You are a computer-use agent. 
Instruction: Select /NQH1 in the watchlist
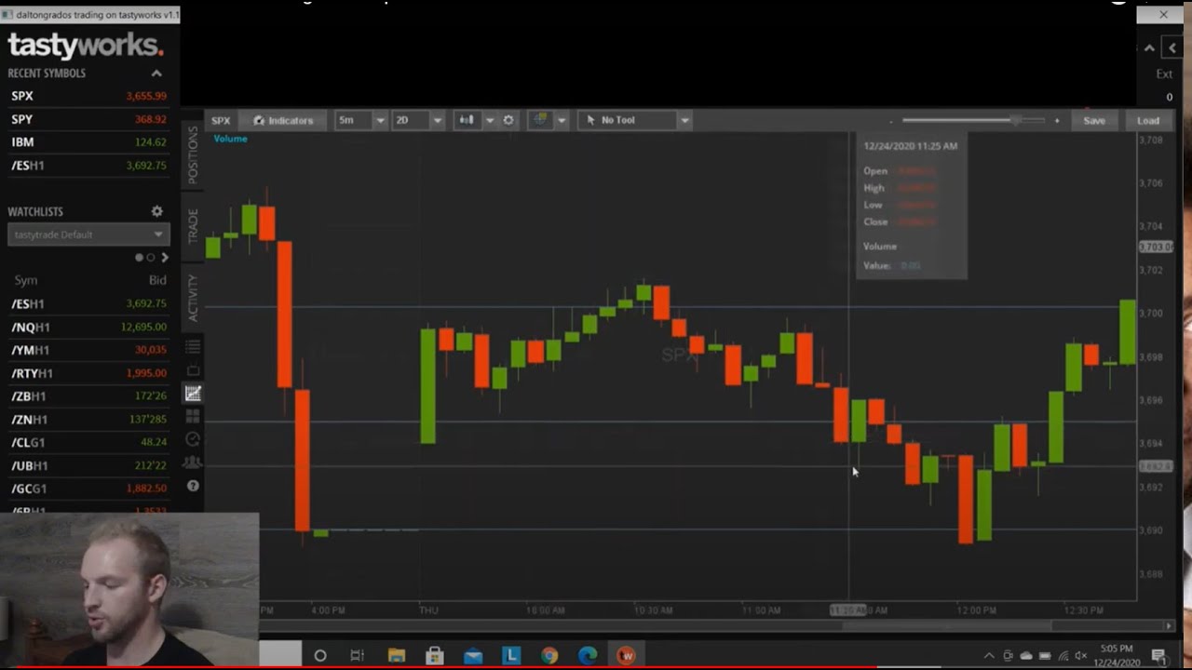pos(89,328)
